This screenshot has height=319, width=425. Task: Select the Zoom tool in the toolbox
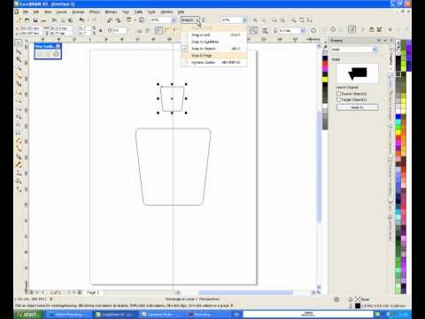19,68
